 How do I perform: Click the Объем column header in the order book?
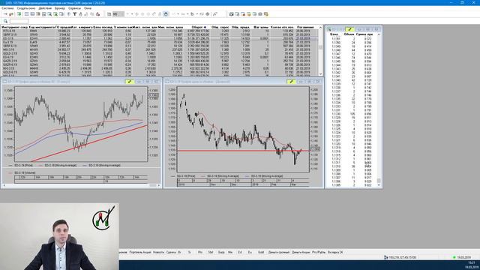349,34
